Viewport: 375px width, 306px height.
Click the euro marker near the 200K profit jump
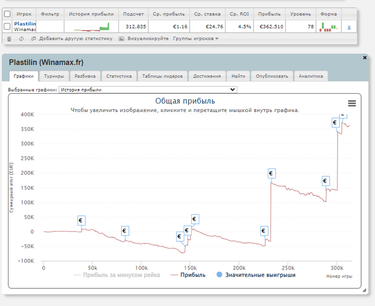(x=272, y=173)
